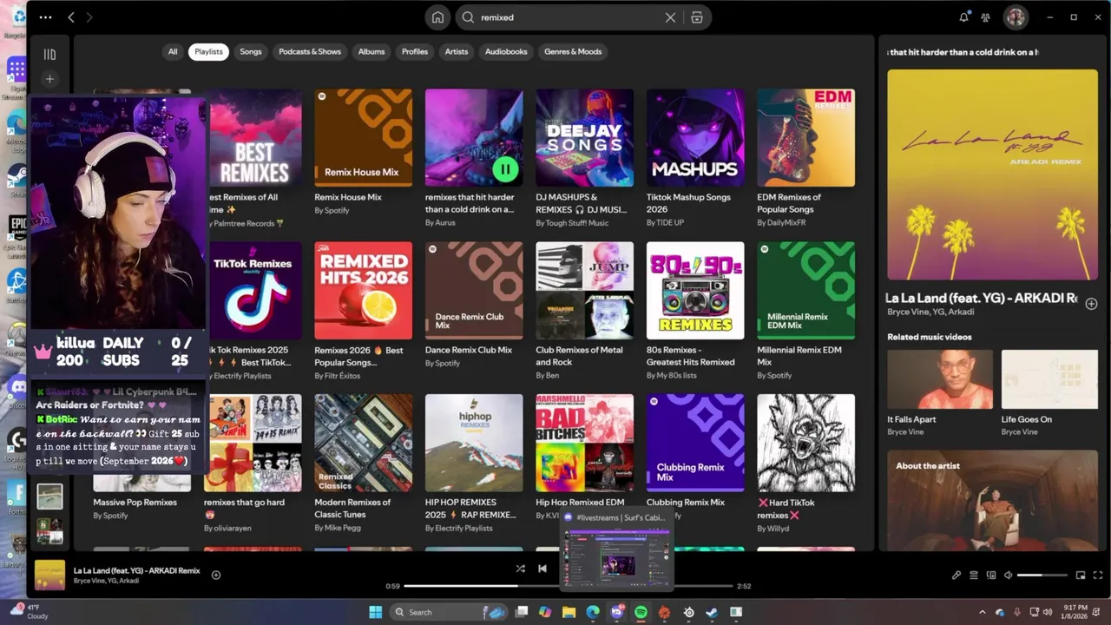Switch to the Songs filter

(x=251, y=51)
